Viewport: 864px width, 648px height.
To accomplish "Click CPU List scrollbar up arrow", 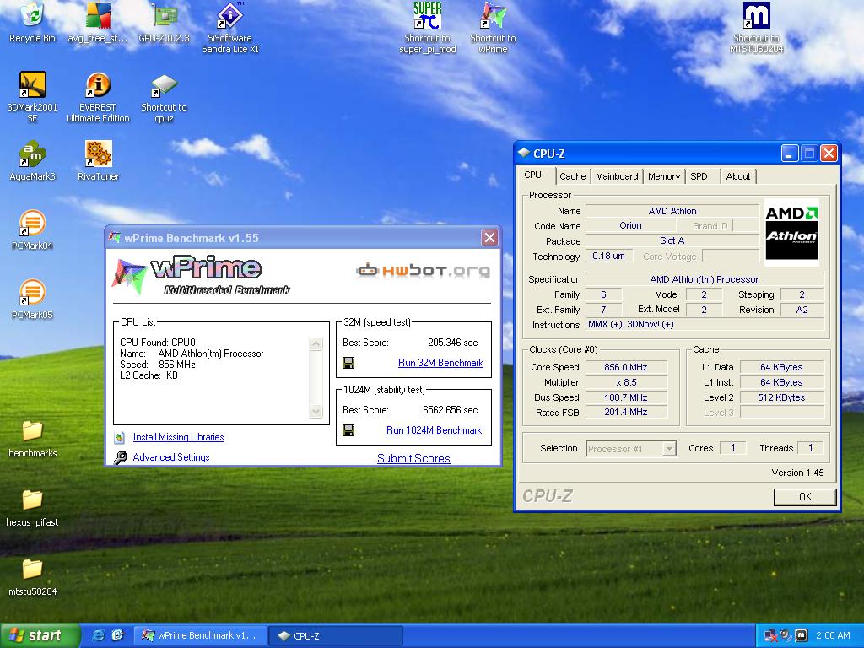I will [316, 344].
